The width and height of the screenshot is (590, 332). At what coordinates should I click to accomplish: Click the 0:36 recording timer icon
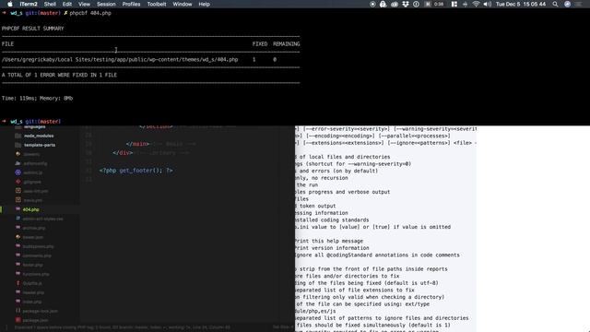[x=434, y=4]
